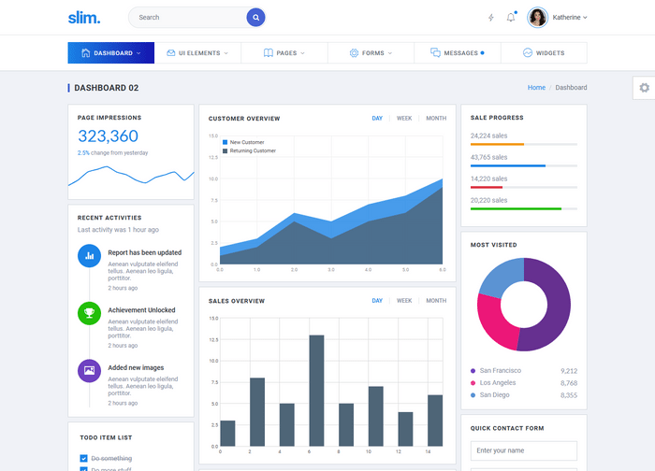Click the Returning Customer legend square

click(226, 151)
